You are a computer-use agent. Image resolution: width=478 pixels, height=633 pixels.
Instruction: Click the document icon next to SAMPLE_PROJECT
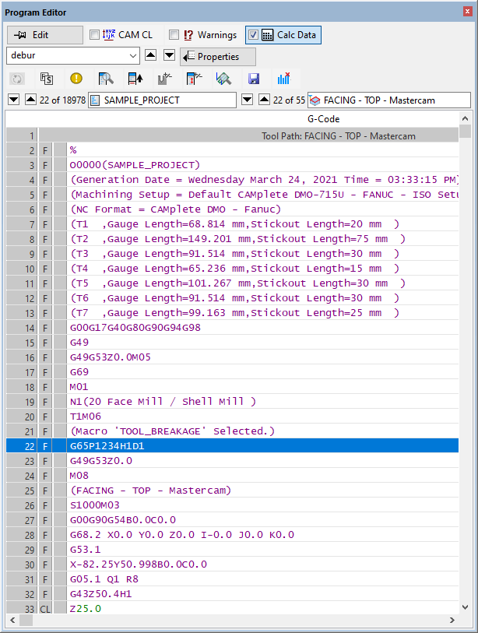[x=95, y=100]
